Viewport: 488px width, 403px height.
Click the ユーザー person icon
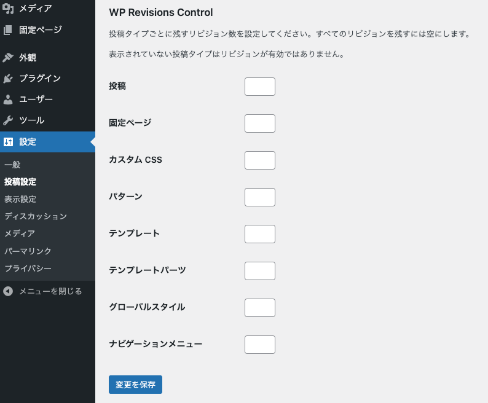click(8, 100)
